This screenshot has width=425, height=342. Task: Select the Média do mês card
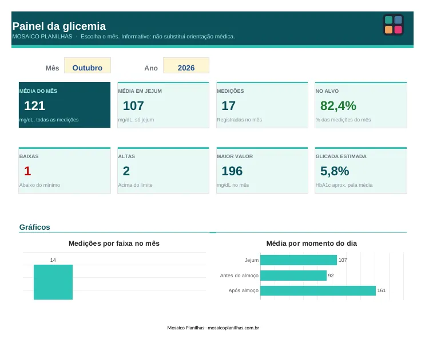65,105
